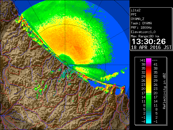The height and width of the screenshot is (130, 173).
Task: Click the magenta top swatch of color scale
Action: [x=149, y=60]
